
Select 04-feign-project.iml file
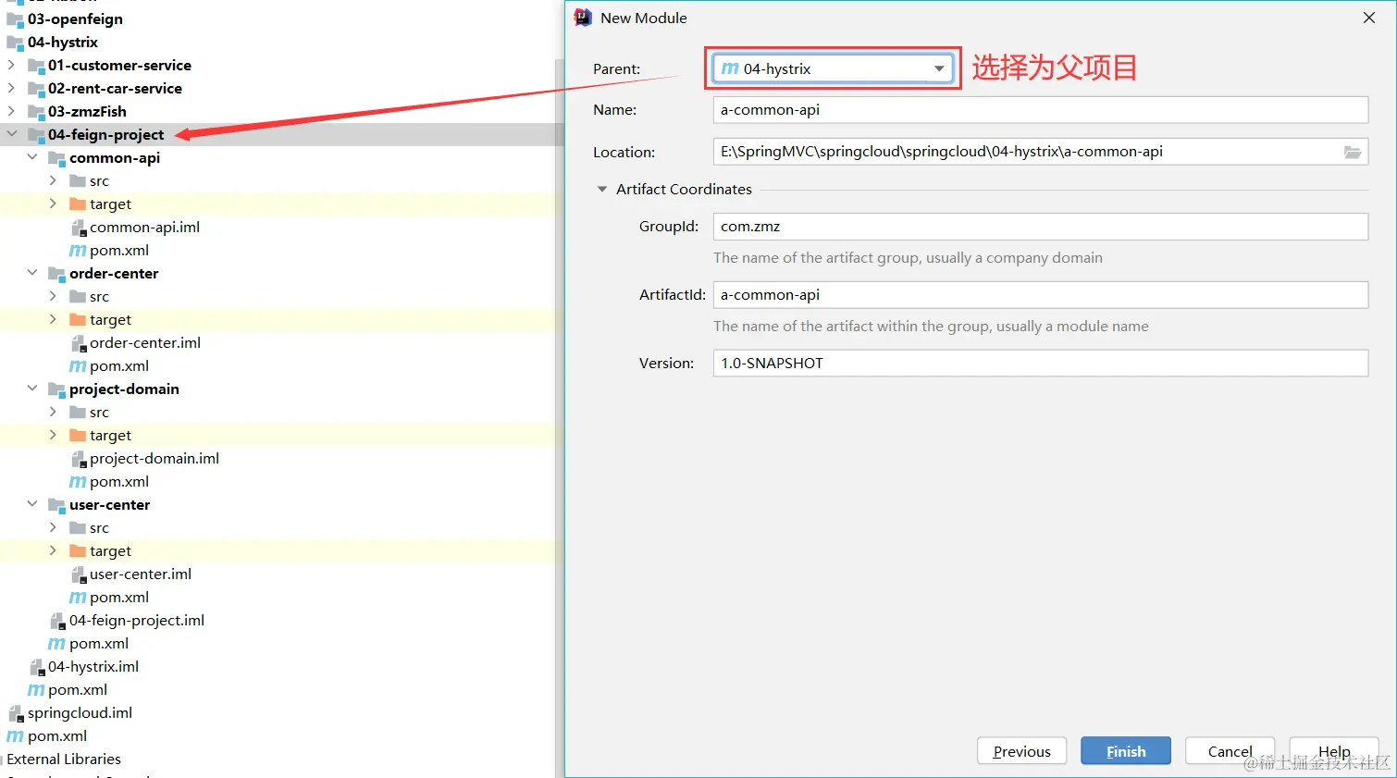pos(137,620)
